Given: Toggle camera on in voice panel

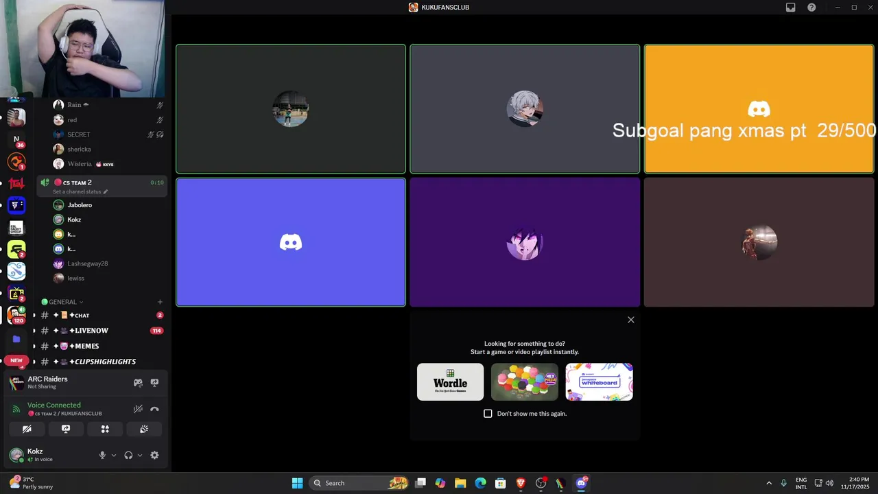Looking at the screenshot, I should pyautogui.click(x=27, y=429).
